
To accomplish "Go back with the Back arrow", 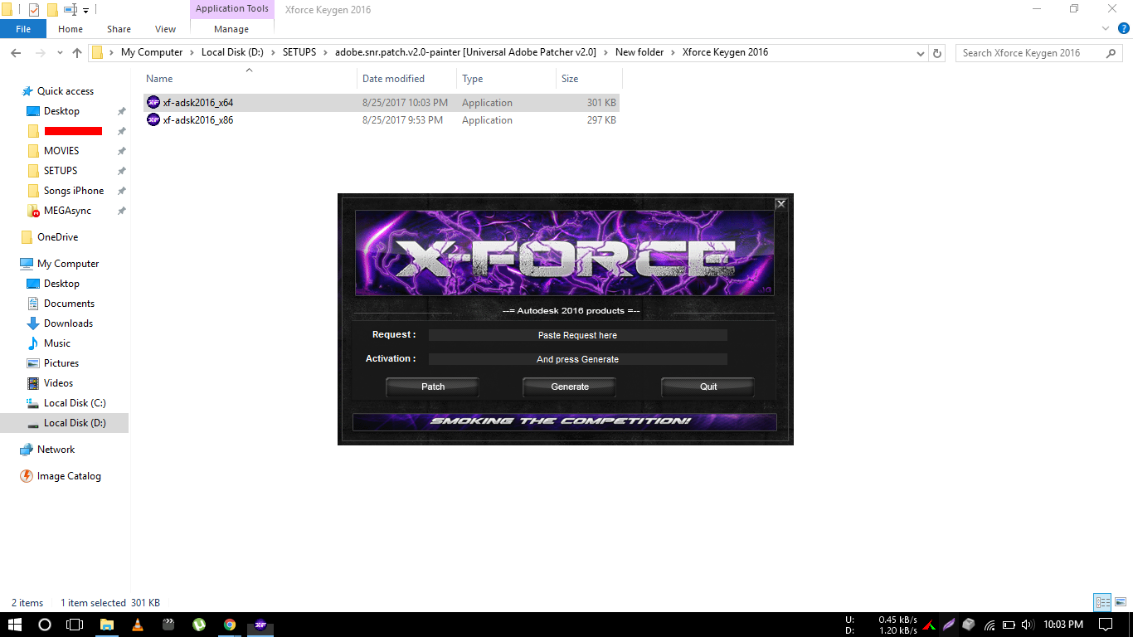I will (x=15, y=52).
